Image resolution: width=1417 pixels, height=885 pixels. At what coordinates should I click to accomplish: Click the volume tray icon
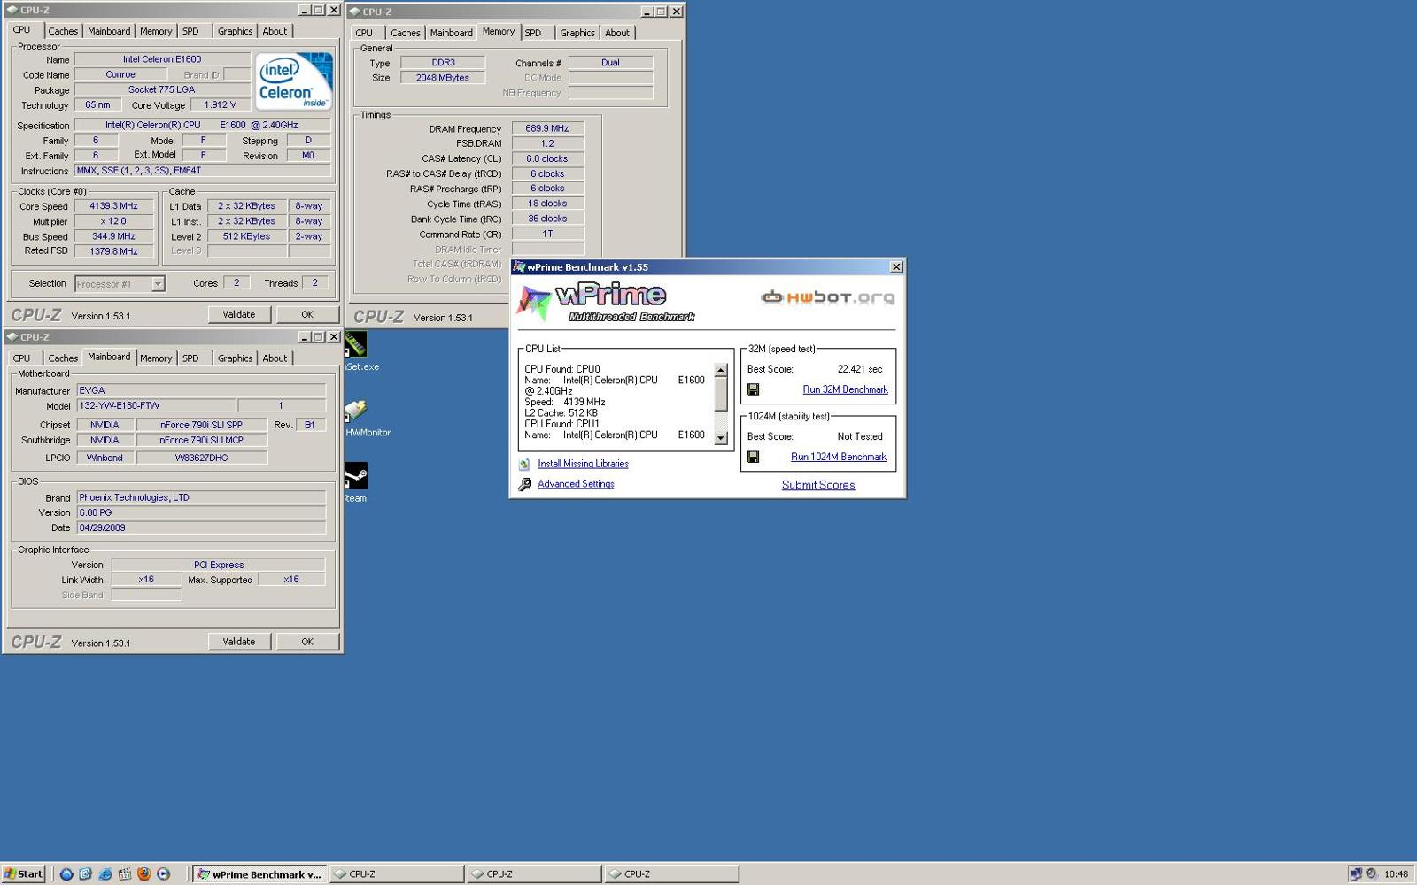click(1371, 873)
